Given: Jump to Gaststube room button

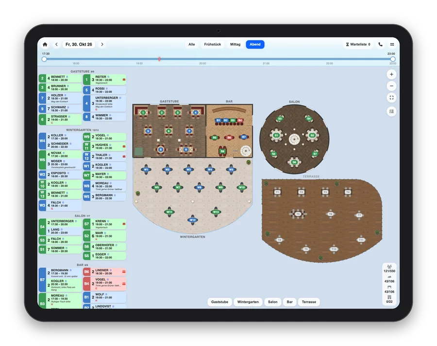Looking at the screenshot, I should pos(219,302).
